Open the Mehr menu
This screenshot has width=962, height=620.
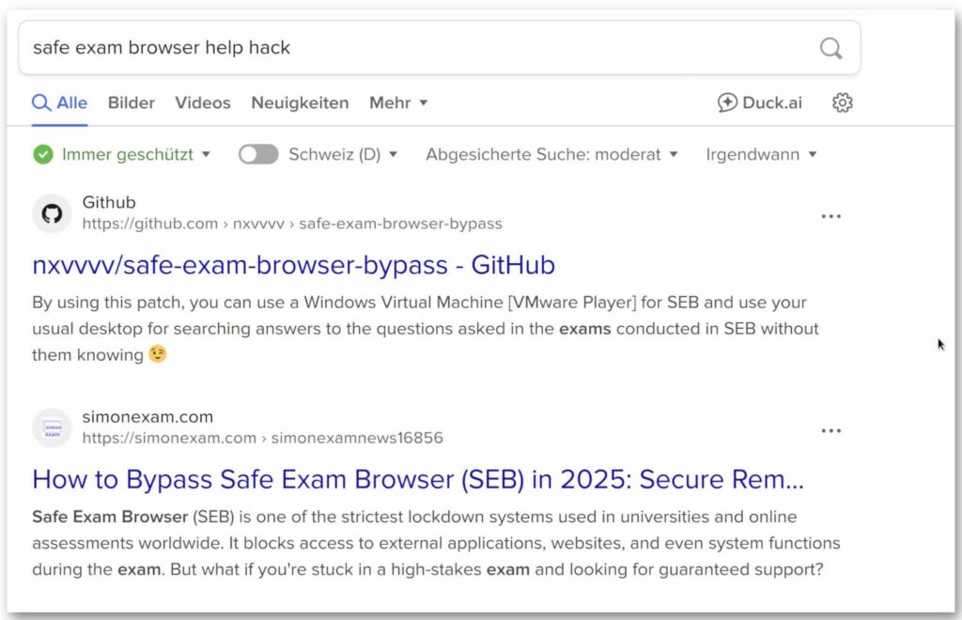398,102
